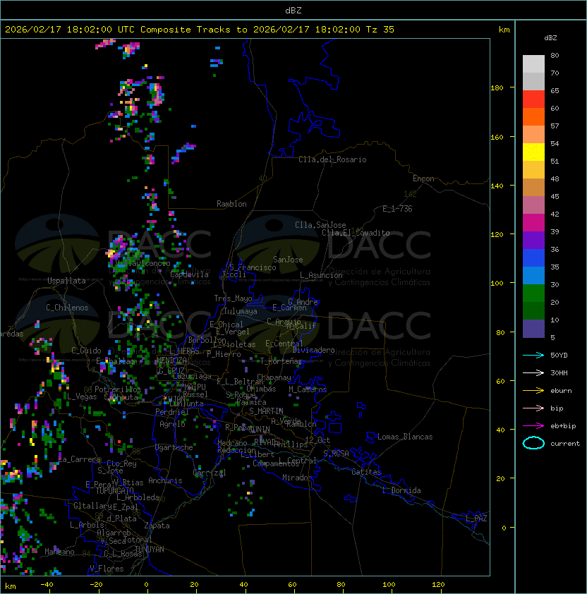Click the 'Clla.El_Cavadito' place label on map
Image resolution: width=587 pixels, height=594 pixels.
(x=356, y=233)
